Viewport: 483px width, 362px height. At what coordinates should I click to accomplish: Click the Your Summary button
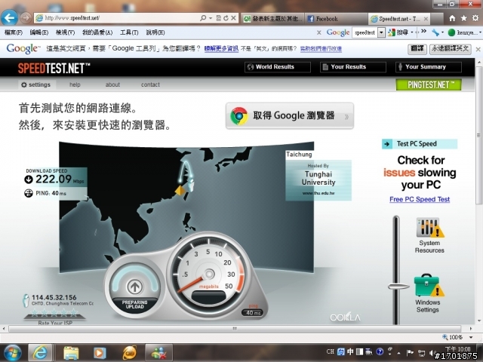click(x=429, y=67)
